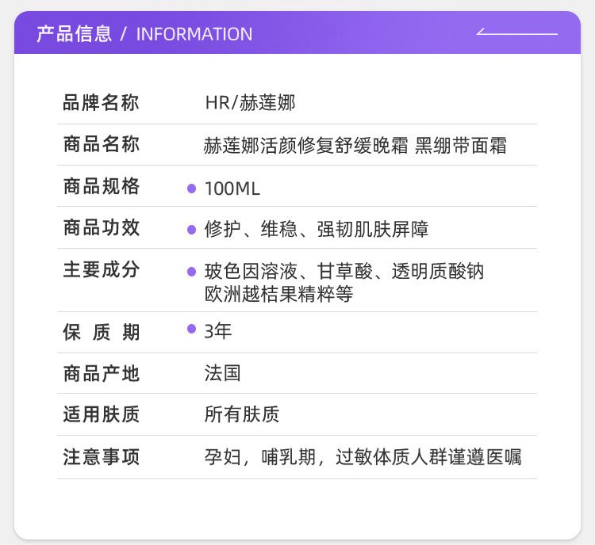The height and width of the screenshot is (545, 595).
Task: Select the 欧洲越桔果精粹等 ingredient line
Action: [x=278, y=294]
